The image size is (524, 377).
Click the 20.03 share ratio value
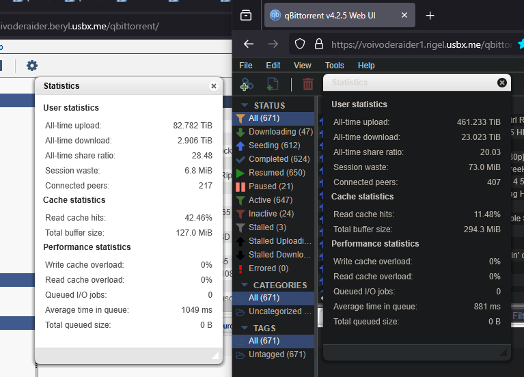(x=491, y=152)
